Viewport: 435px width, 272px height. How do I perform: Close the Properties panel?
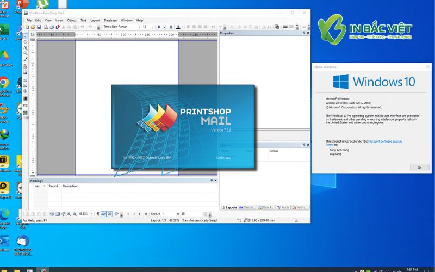[x=308, y=33]
